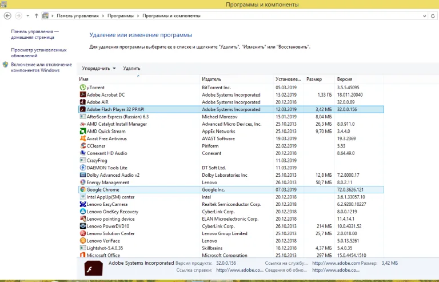This screenshot has width=439, height=282.
Task: Go back with the left arrow button
Action: 7,15
